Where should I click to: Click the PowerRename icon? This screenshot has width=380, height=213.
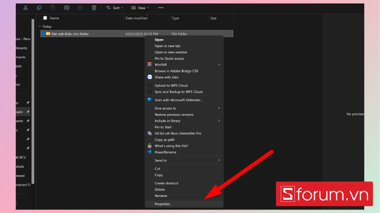click(x=150, y=152)
